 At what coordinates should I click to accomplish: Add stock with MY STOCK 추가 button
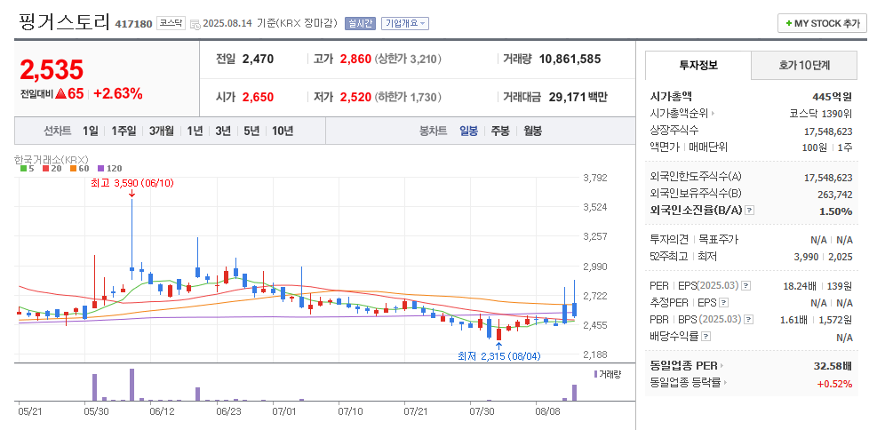[822, 23]
